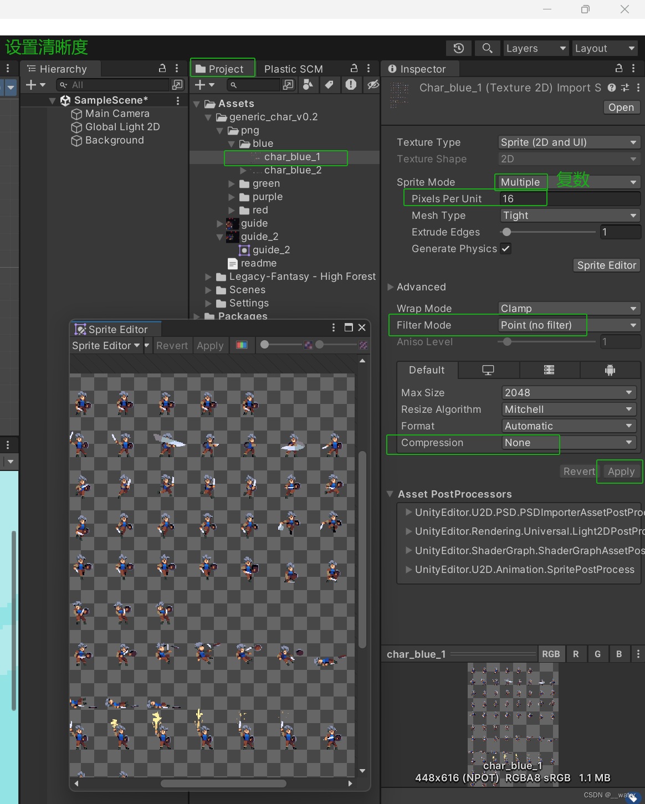Click the Project panel lock icon

click(x=354, y=68)
